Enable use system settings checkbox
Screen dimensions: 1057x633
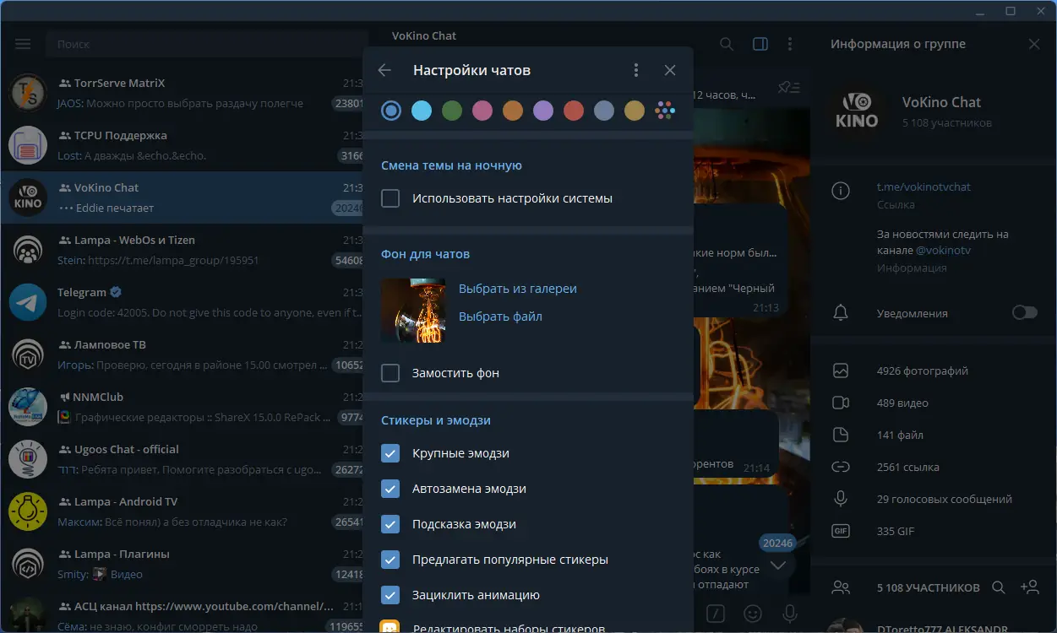[390, 198]
